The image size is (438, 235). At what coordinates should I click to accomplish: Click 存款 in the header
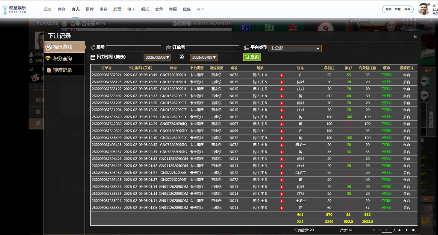(x=388, y=9)
